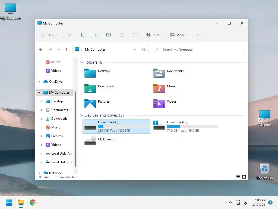Click the Cut scissors icon in toolbar
The image size is (278, 209).
pyautogui.click(x=69, y=35)
